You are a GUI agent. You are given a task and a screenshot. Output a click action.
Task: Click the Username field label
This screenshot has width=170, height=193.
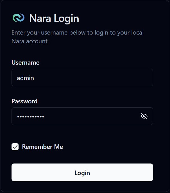coord(25,62)
